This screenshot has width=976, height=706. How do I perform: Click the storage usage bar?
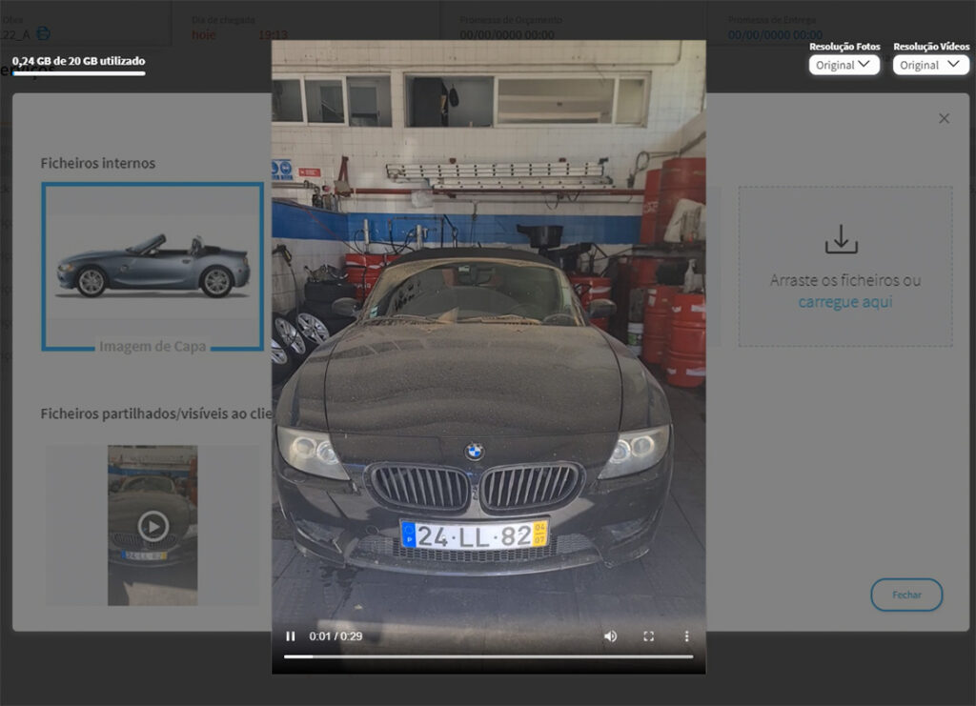coord(78,73)
